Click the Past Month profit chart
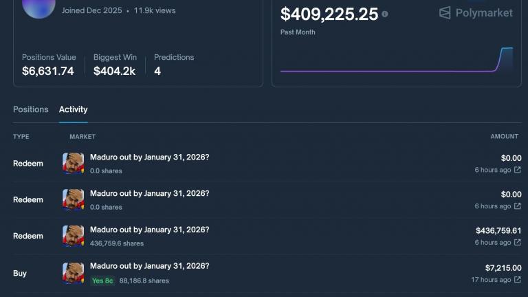528x297 pixels. 396,62
